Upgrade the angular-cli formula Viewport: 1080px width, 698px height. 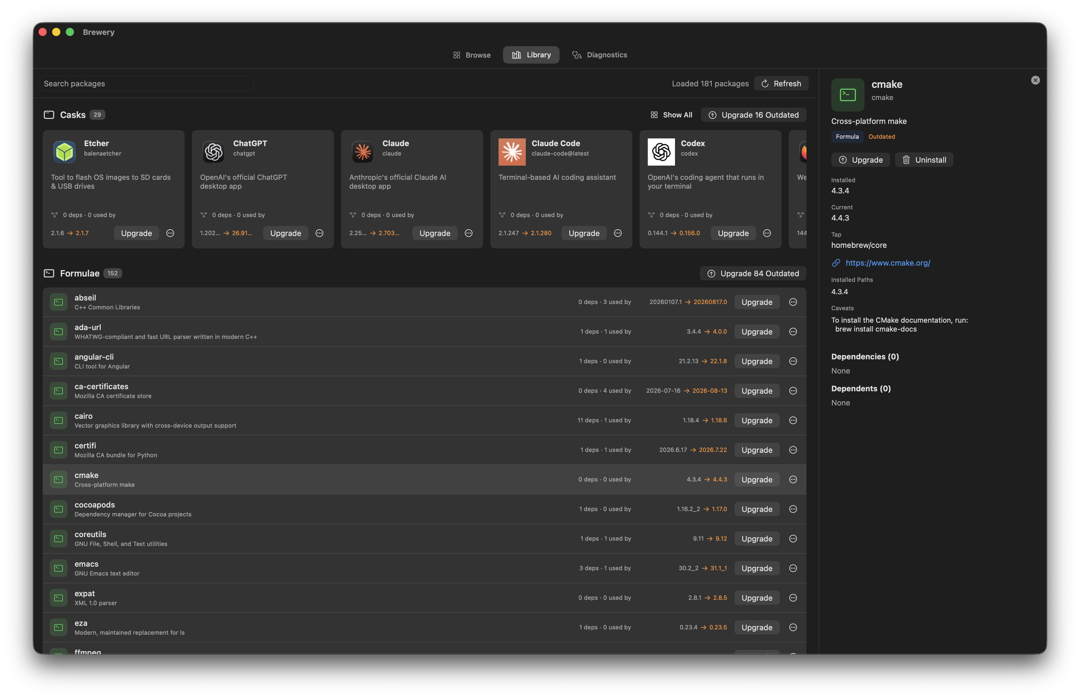click(x=756, y=361)
